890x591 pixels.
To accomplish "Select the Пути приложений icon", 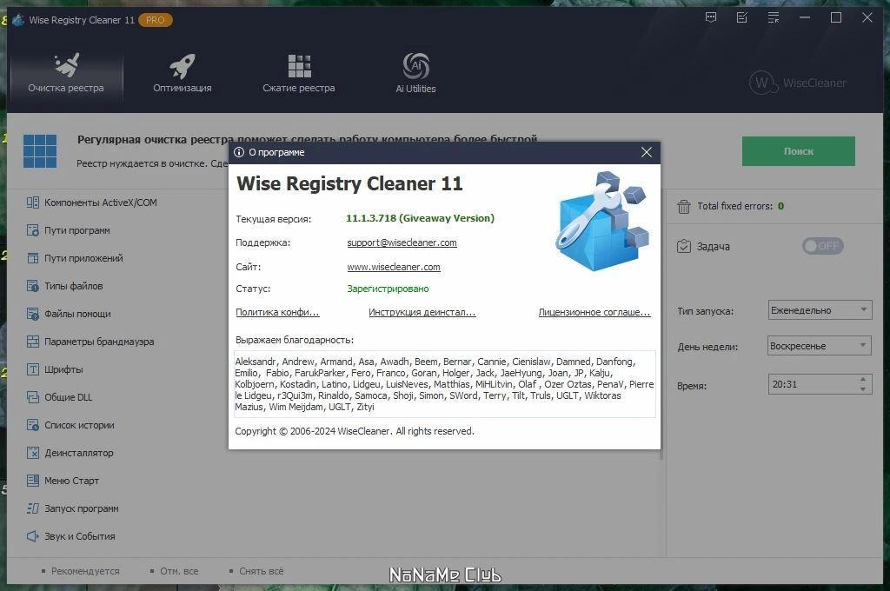I will coord(33,258).
